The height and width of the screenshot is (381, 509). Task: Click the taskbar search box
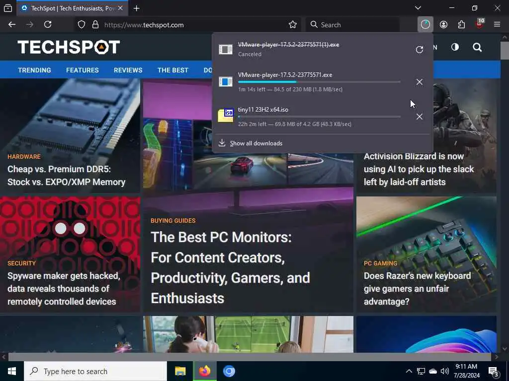point(95,371)
